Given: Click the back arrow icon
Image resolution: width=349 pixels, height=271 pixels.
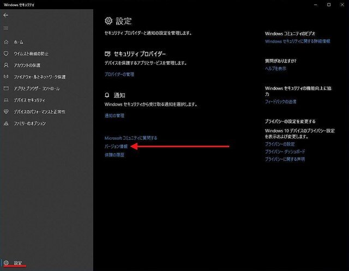Looking at the screenshot, I should tap(6, 15).
